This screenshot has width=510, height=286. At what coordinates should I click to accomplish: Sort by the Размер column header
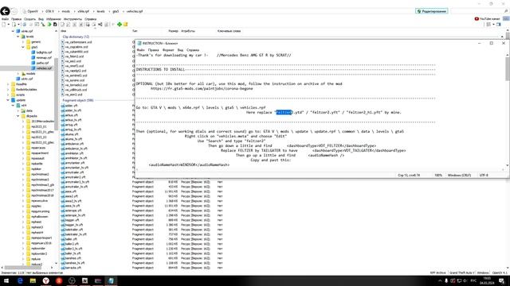pyautogui.click(x=173, y=31)
